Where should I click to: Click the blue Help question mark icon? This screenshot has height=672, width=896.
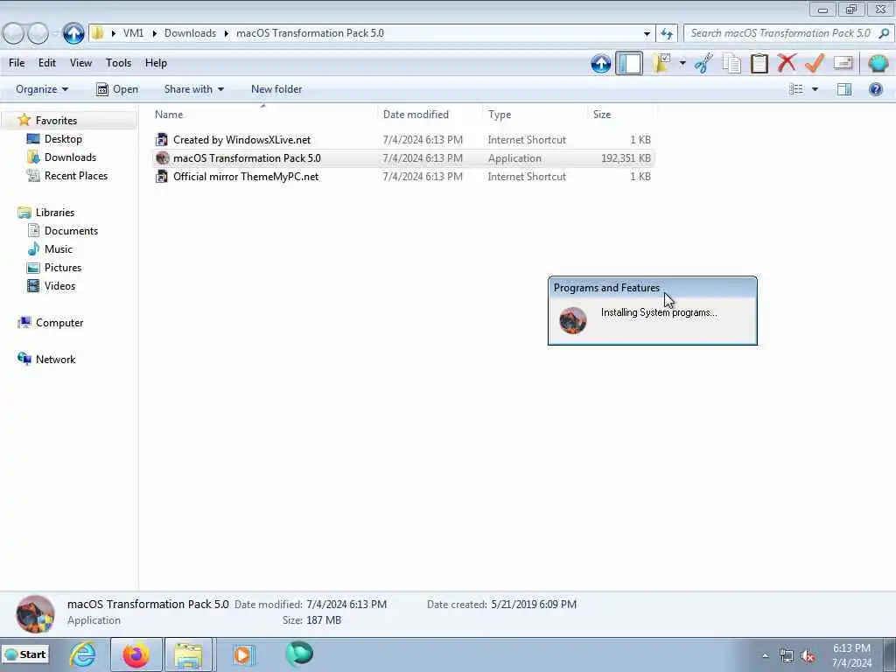click(x=875, y=89)
